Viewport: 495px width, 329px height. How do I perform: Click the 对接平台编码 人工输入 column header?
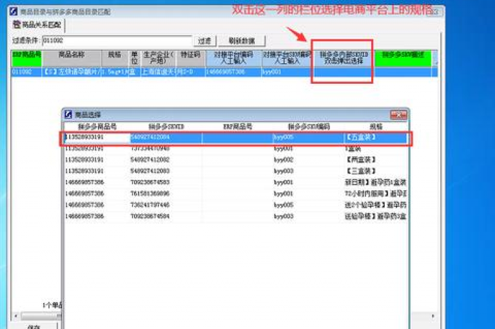[233, 58]
